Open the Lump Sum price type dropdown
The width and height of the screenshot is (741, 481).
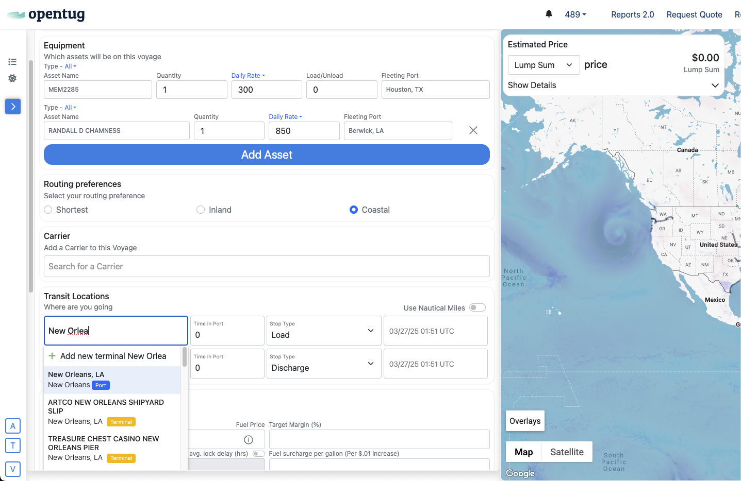point(544,65)
